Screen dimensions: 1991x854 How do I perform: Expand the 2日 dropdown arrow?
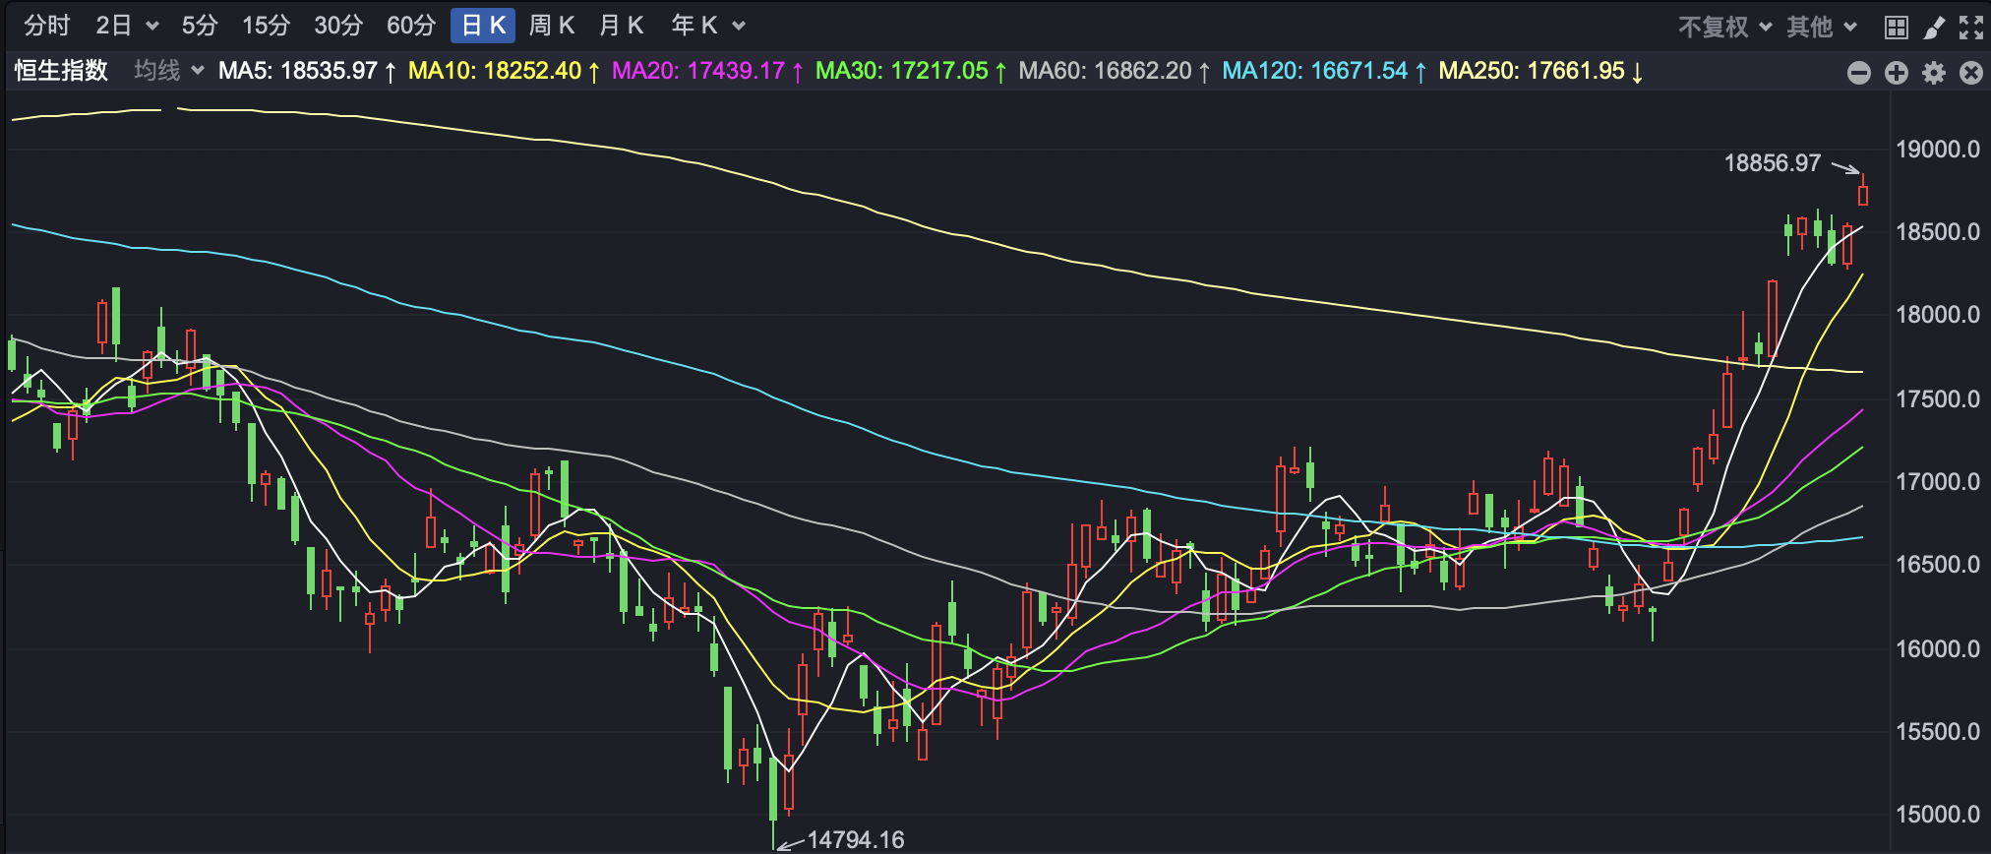click(152, 27)
